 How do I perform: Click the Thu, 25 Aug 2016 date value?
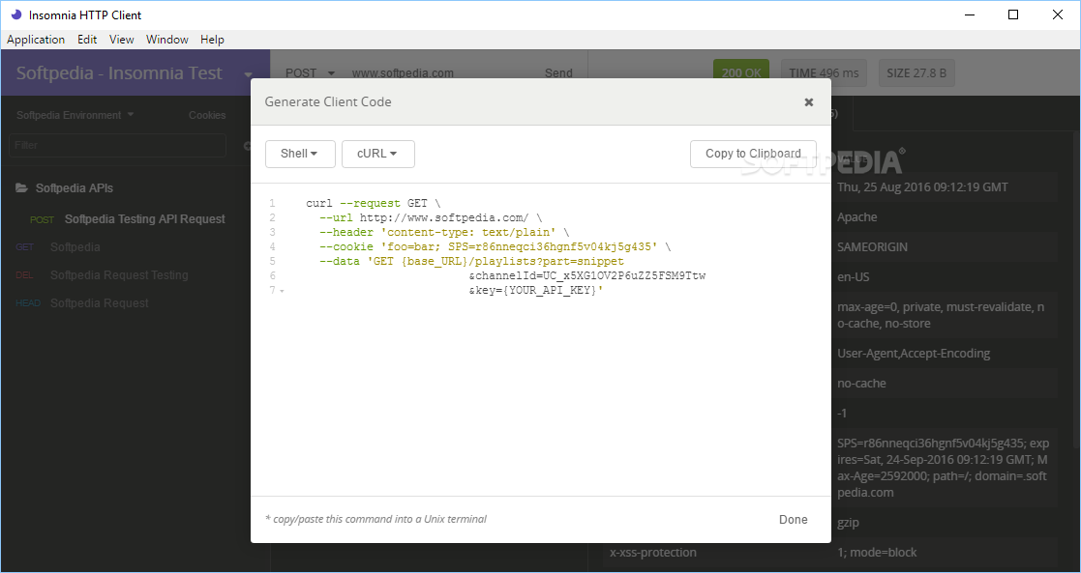tap(922, 186)
